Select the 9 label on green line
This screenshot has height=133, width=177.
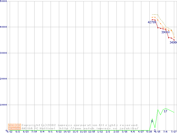coord(152,121)
